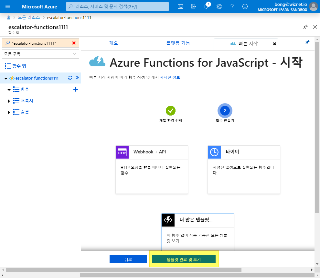Screen dimensions: 320x278
Task: Open the 모든 리소스 breadcrumb link
Action: coord(29,17)
